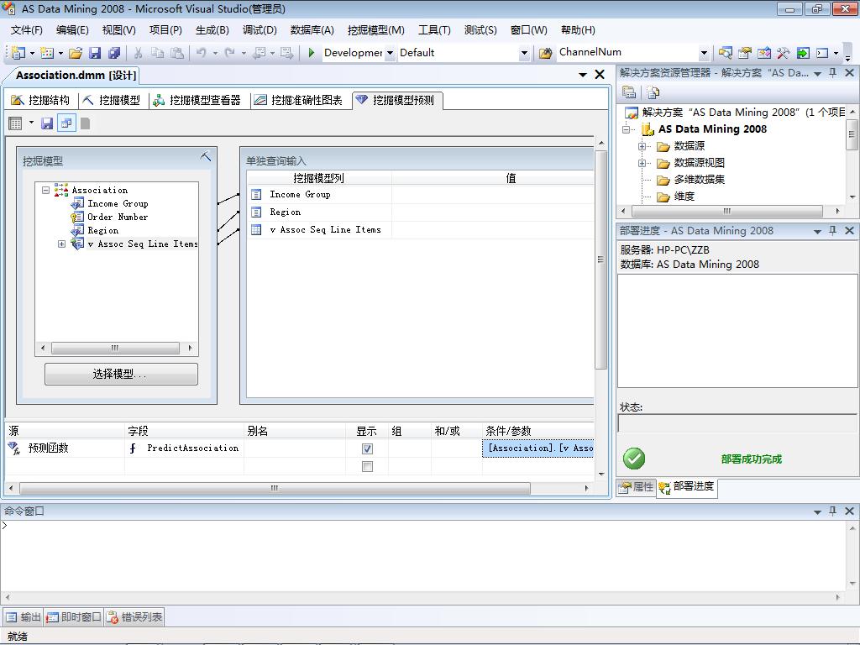The height and width of the screenshot is (645, 860).
Task: Open Solution Explorer via toolbar icon
Action: [x=725, y=53]
